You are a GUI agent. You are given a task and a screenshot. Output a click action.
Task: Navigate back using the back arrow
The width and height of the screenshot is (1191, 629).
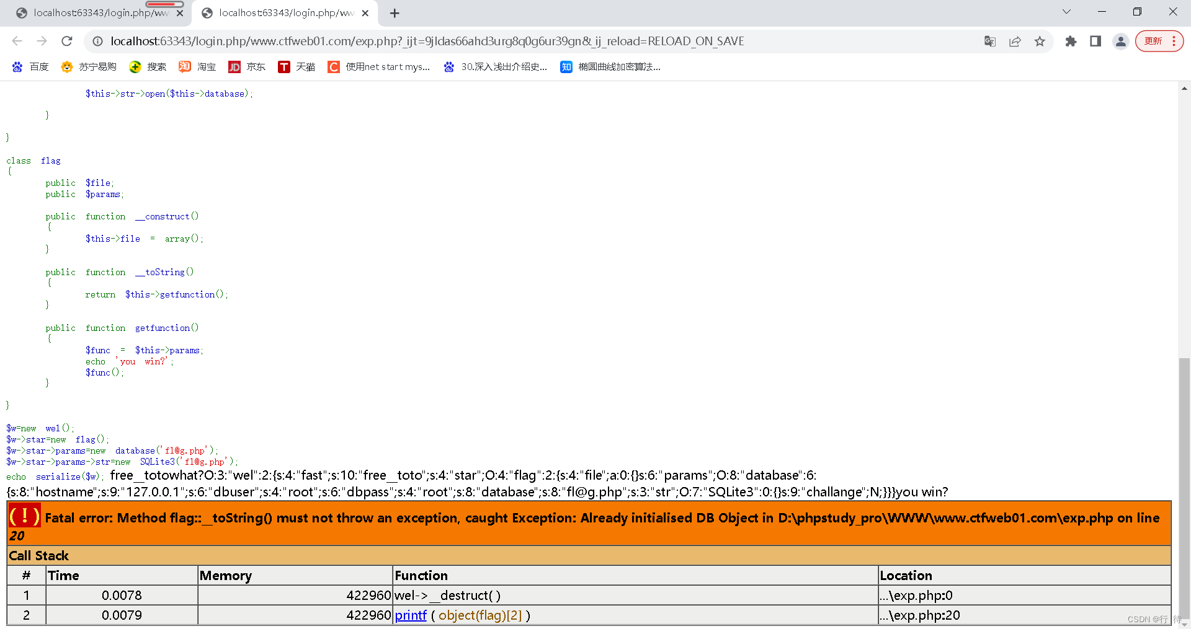(17, 41)
